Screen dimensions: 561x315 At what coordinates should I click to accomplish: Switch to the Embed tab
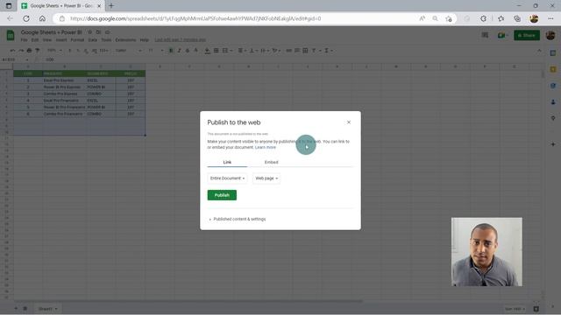click(271, 162)
